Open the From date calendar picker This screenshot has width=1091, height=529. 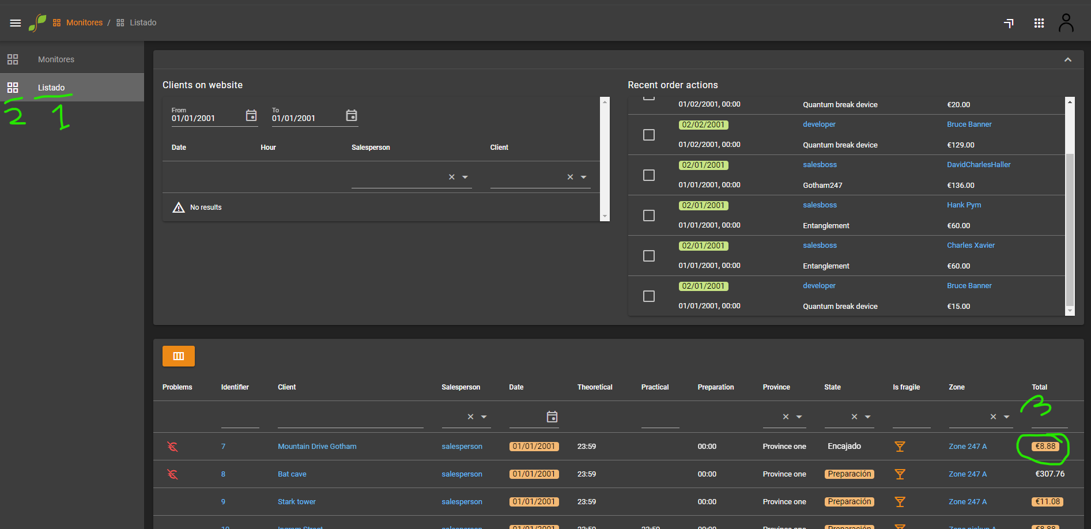point(251,116)
